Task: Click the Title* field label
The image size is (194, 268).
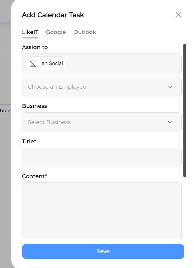Action: 29,142
